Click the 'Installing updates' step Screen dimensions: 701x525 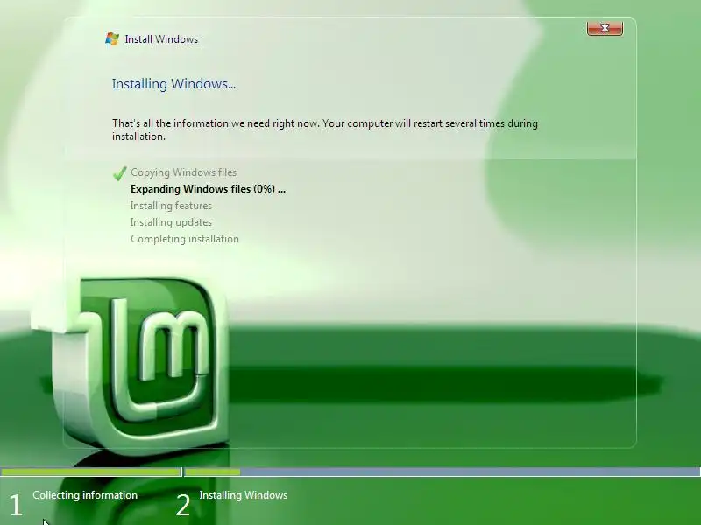171,222
